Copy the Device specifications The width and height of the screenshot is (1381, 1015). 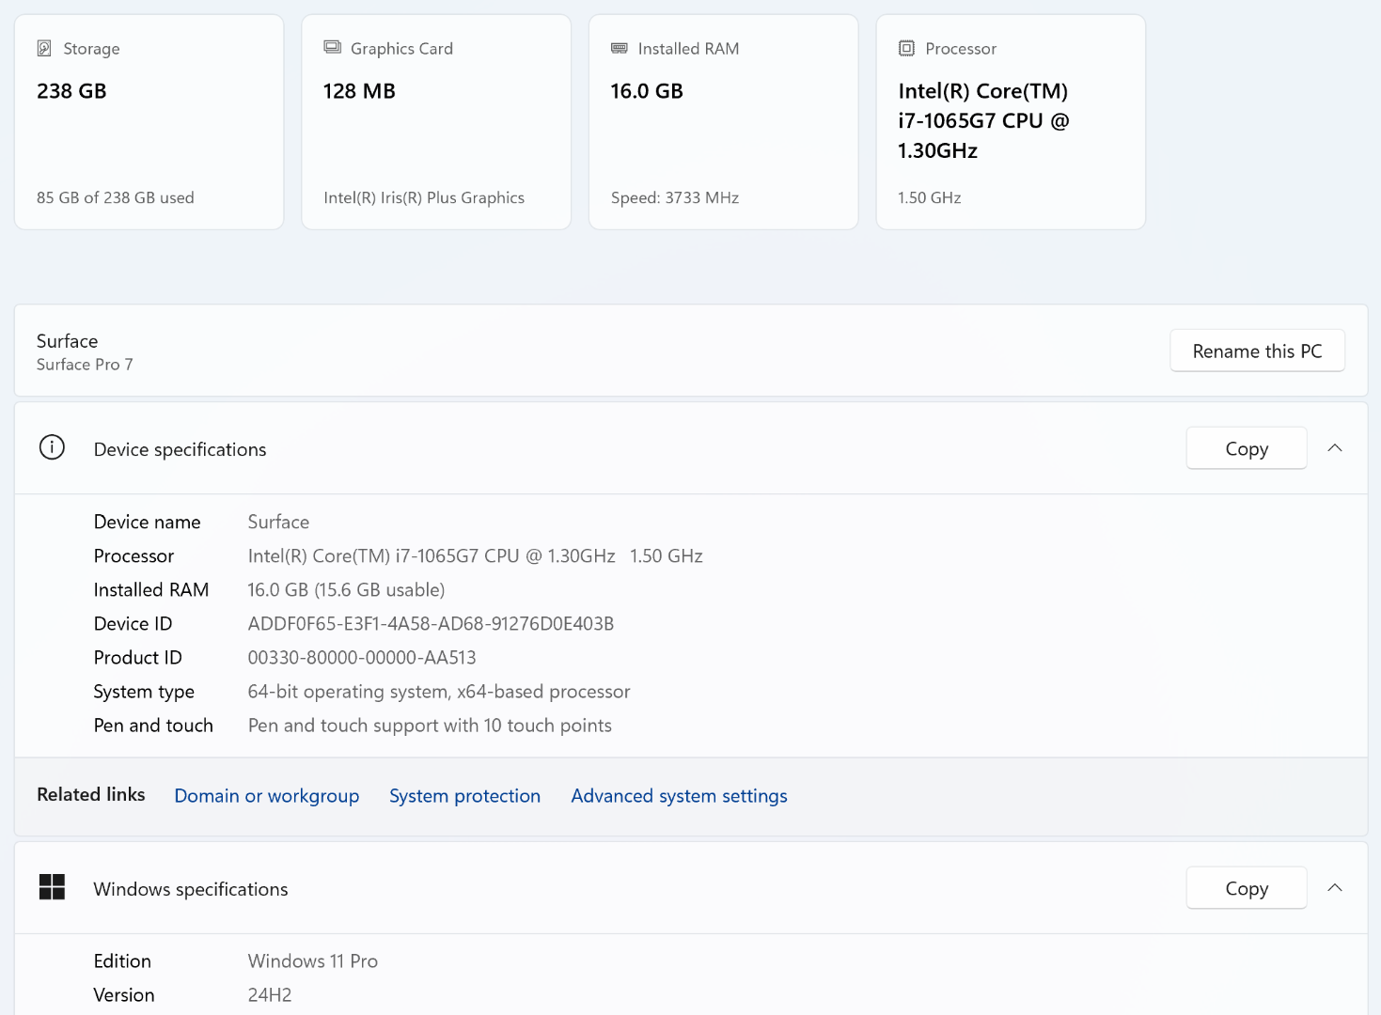(x=1247, y=448)
